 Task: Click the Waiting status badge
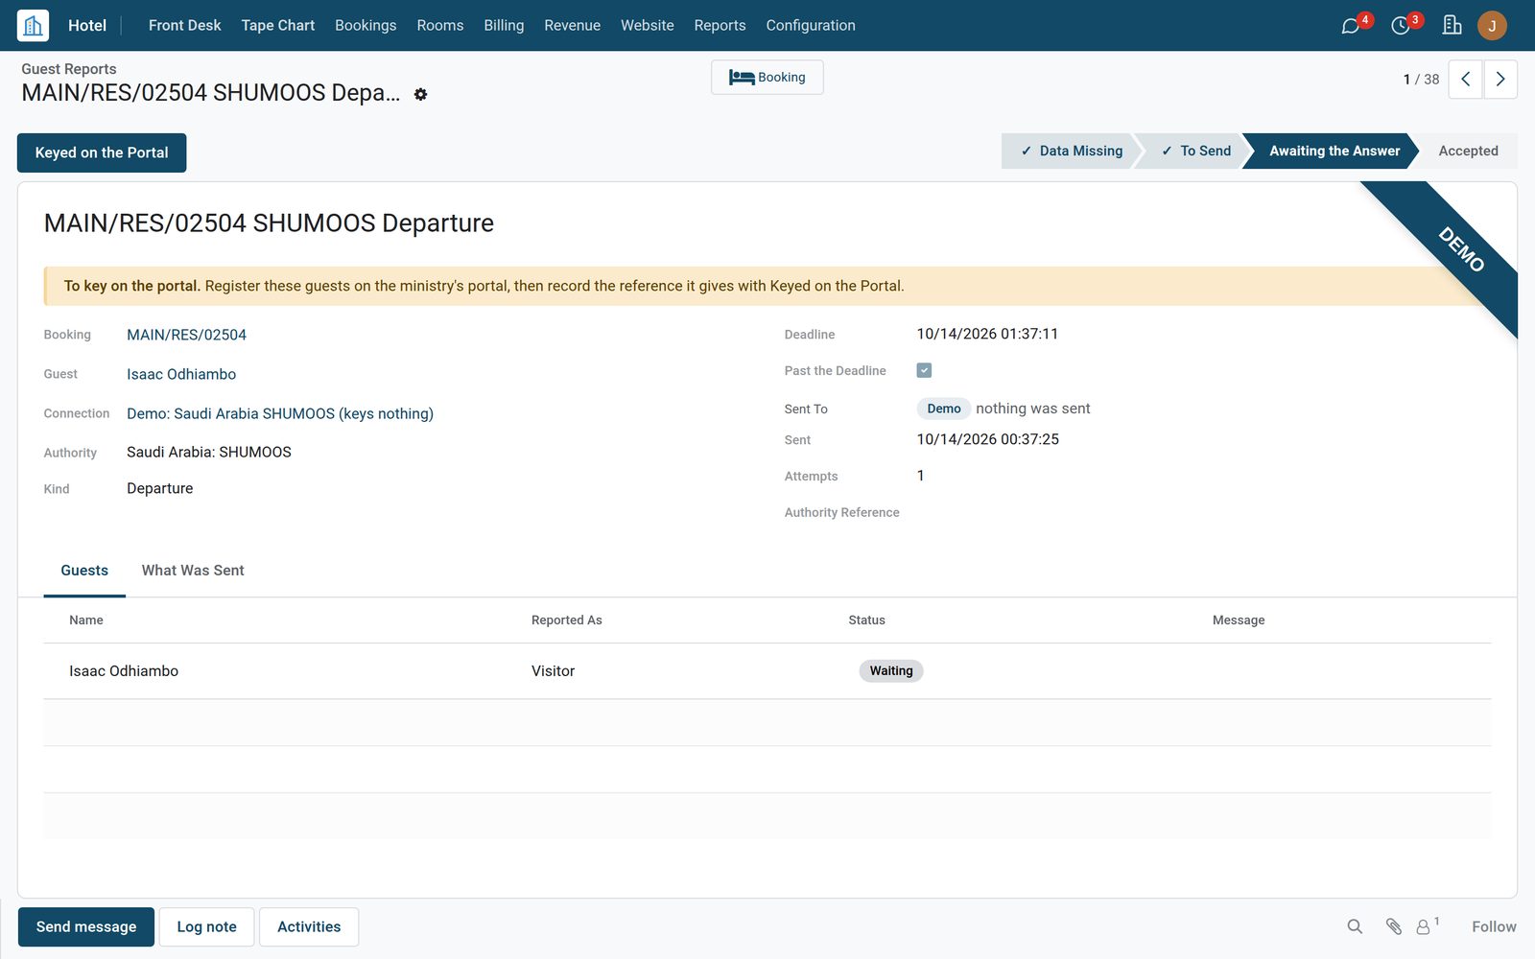[x=891, y=671]
